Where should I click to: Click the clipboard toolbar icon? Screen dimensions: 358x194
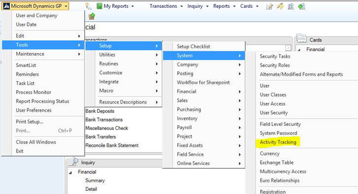point(291,6)
